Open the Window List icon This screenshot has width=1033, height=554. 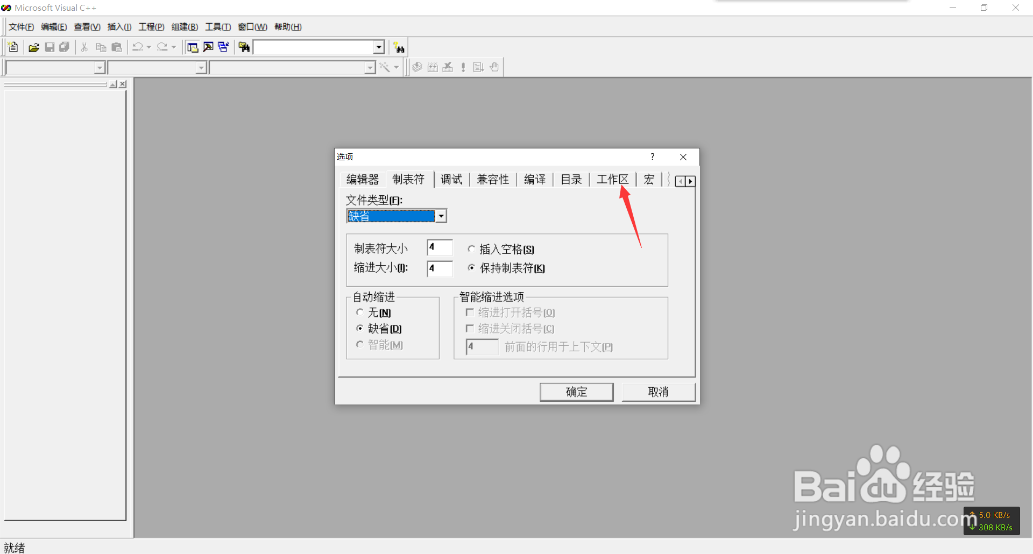223,47
